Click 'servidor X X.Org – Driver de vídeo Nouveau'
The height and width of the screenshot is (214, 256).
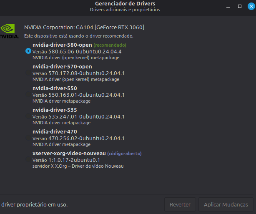(x=78, y=166)
